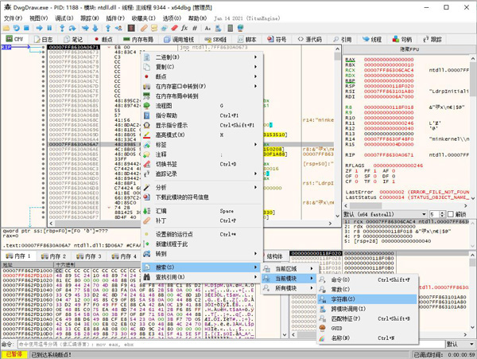Open the 文件(F) menu
The width and height of the screenshot is (477, 359).
tap(13, 18)
